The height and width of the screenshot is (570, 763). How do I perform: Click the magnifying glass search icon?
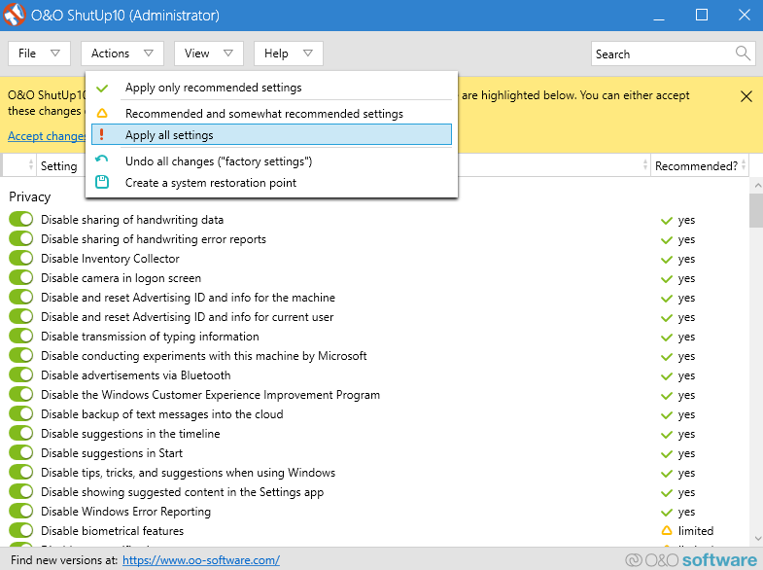coord(743,53)
